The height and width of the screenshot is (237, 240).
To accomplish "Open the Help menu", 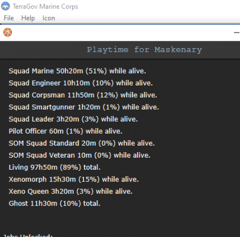I will coord(28,18).
